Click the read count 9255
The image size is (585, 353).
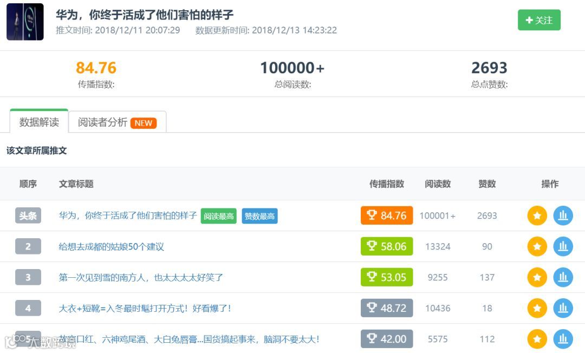(x=438, y=277)
